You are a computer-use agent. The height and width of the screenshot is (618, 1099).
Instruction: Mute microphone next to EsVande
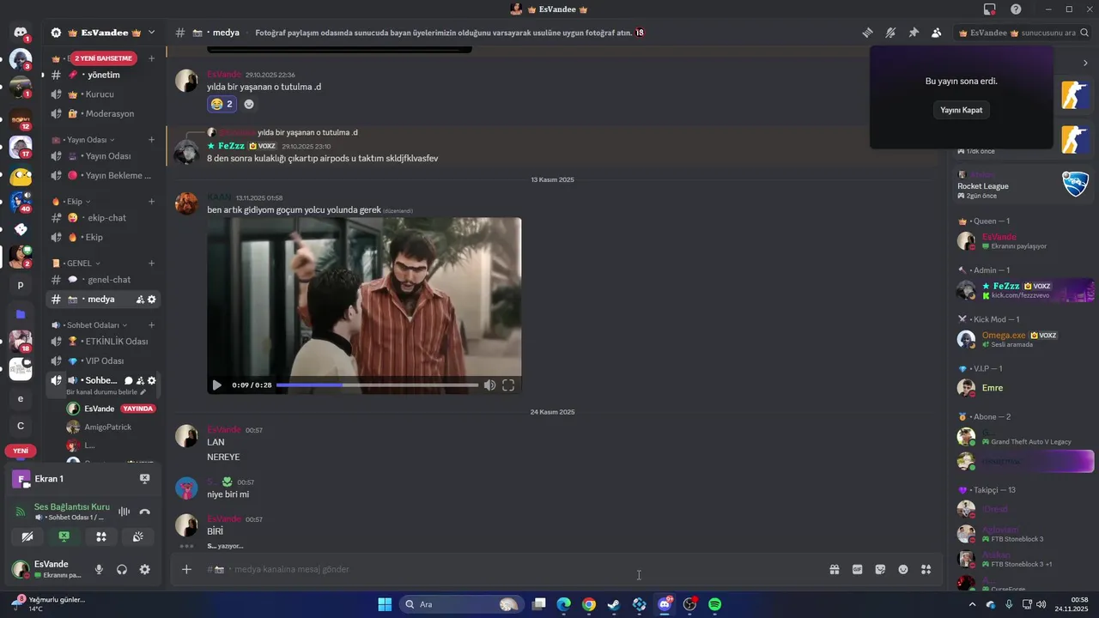point(99,569)
